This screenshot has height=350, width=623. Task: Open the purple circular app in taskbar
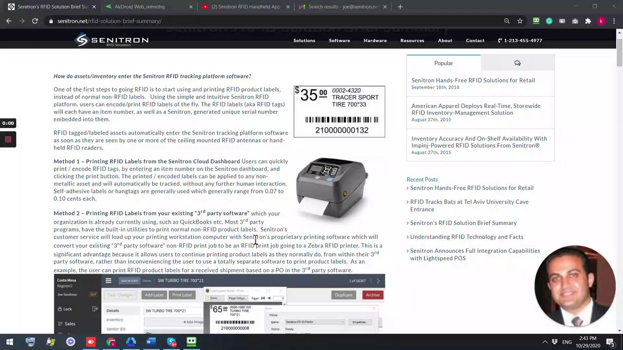pos(71,342)
